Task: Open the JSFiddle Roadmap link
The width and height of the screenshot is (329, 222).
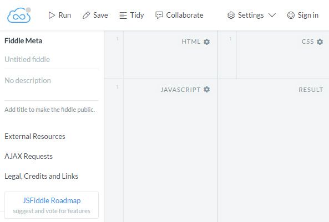Action: click(x=52, y=200)
